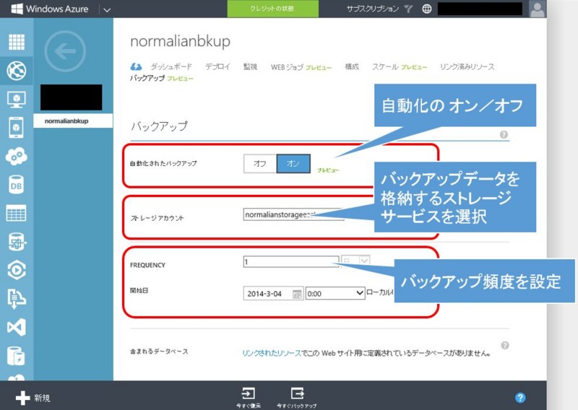578x410 pixels.
Task: Open Media Services play icon
Action: (x=17, y=270)
